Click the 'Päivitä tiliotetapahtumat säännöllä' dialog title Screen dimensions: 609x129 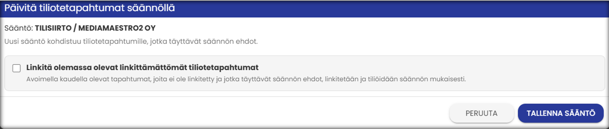(89, 8)
